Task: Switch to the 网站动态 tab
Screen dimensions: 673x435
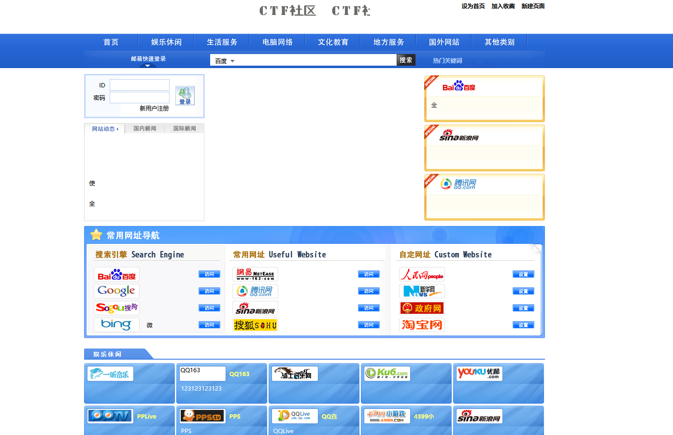Action: (105, 129)
